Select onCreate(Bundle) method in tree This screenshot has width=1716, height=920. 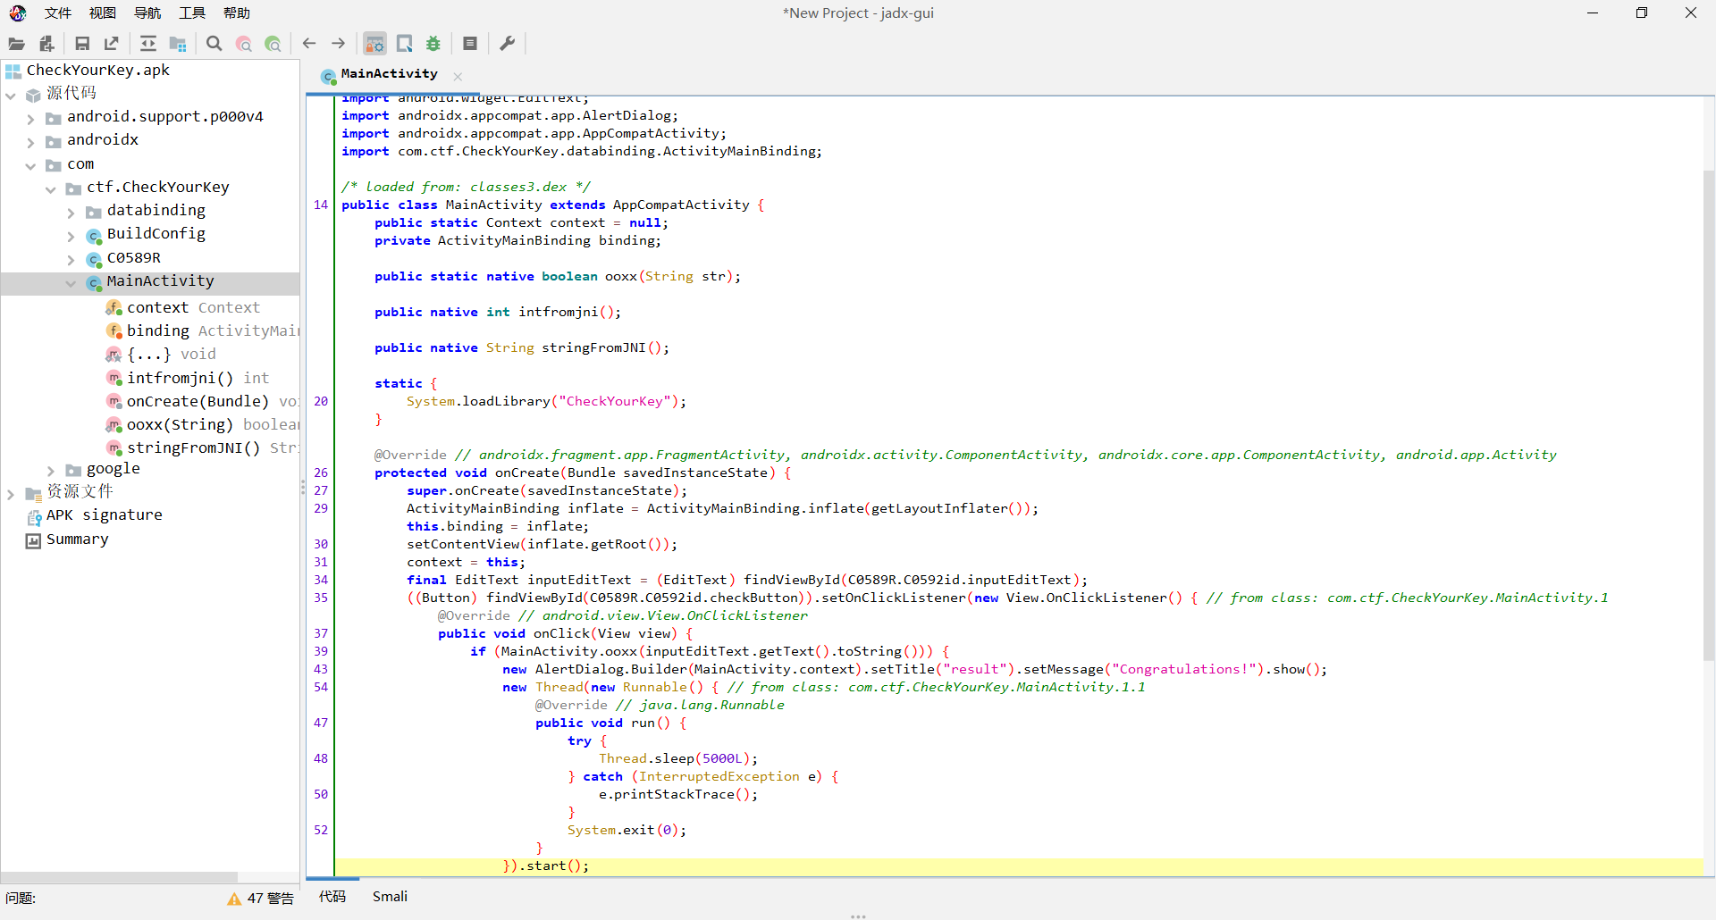point(213,402)
